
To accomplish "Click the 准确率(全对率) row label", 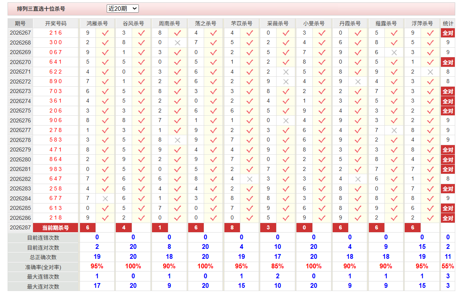I will [x=43, y=267].
